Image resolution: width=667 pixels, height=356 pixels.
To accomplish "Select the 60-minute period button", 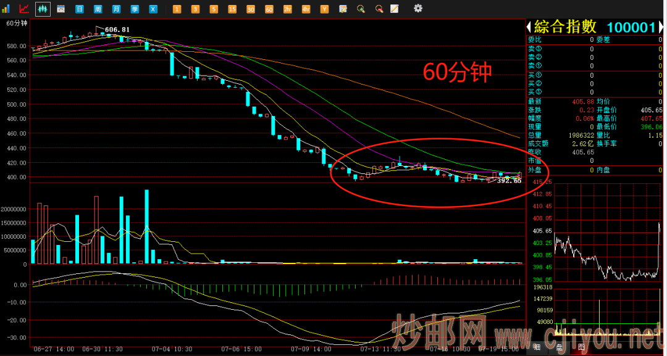I will tap(269, 9).
